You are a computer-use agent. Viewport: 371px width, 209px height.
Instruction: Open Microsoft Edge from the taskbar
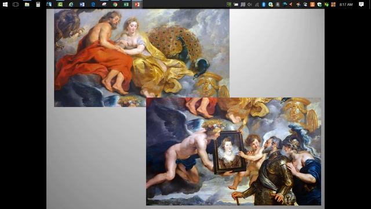pyautogui.click(x=93, y=4)
